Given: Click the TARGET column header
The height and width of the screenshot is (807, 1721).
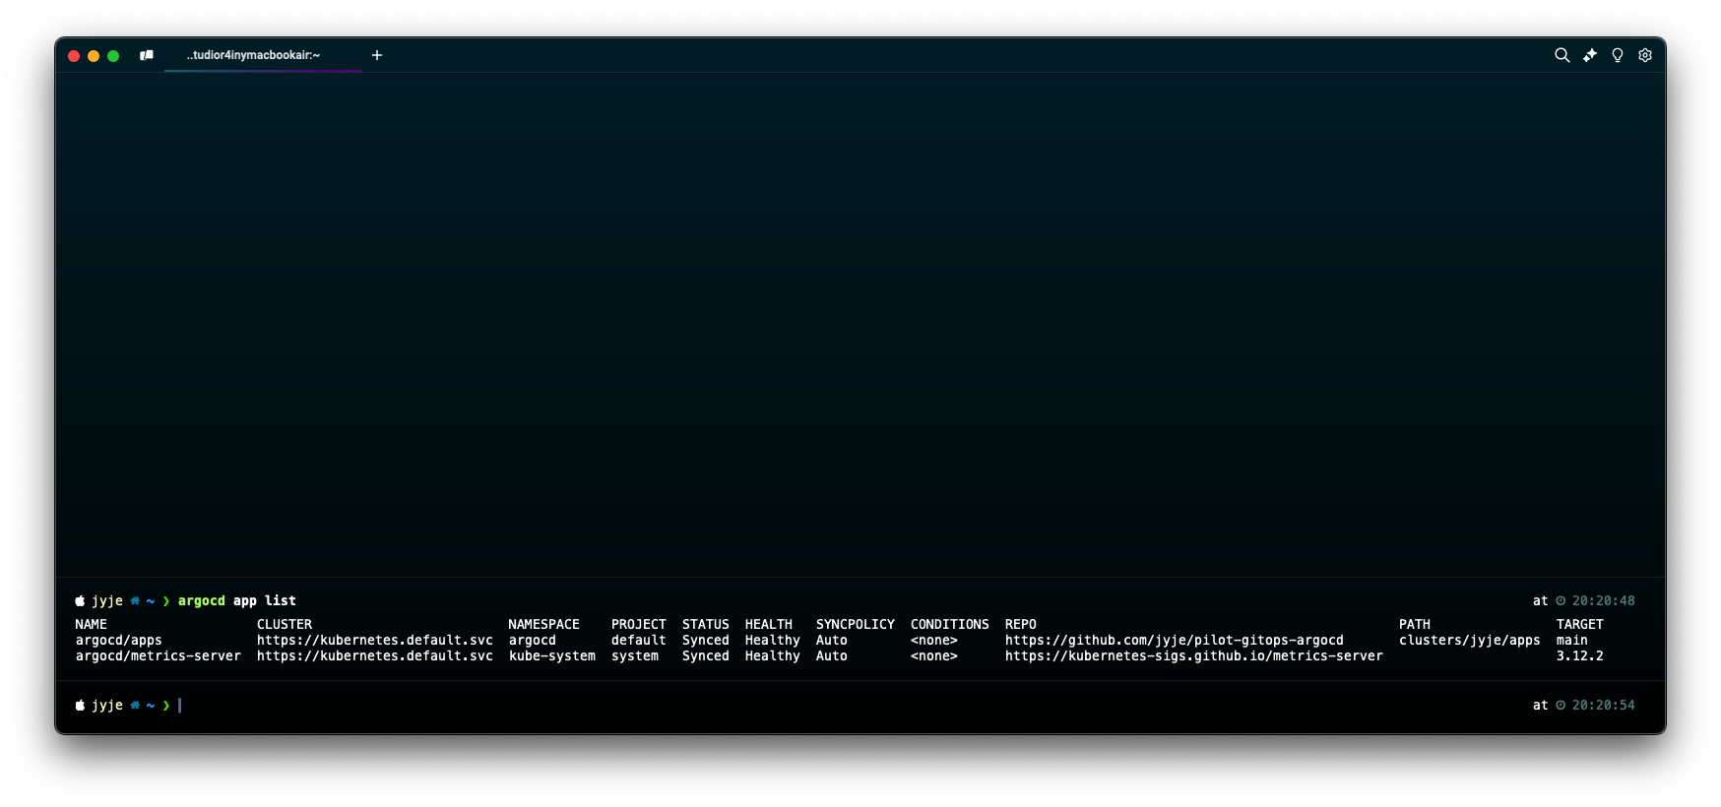Looking at the screenshot, I should [1580, 624].
